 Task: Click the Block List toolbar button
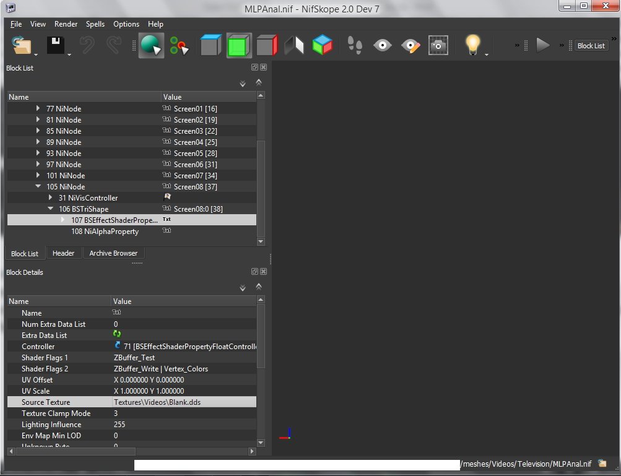591,46
